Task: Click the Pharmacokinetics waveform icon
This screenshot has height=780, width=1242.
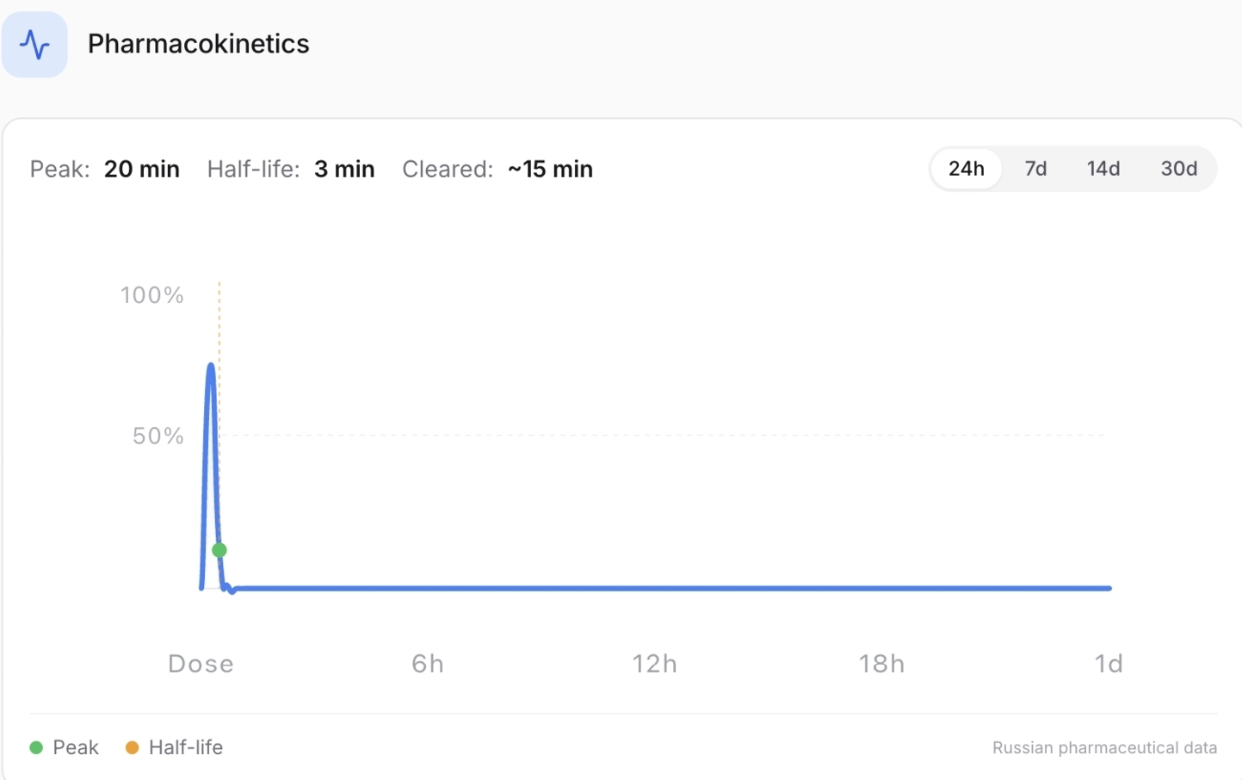Action: (x=34, y=44)
